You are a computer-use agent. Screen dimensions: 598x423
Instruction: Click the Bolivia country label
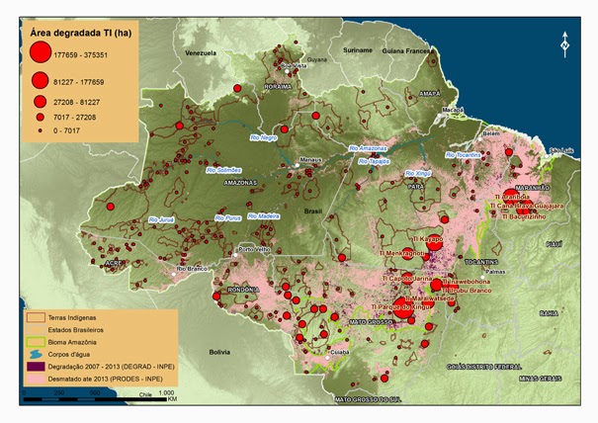tap(219, 352)
